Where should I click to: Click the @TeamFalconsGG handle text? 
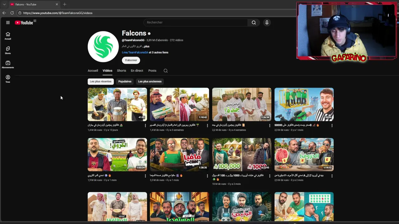tap(133, 40)
